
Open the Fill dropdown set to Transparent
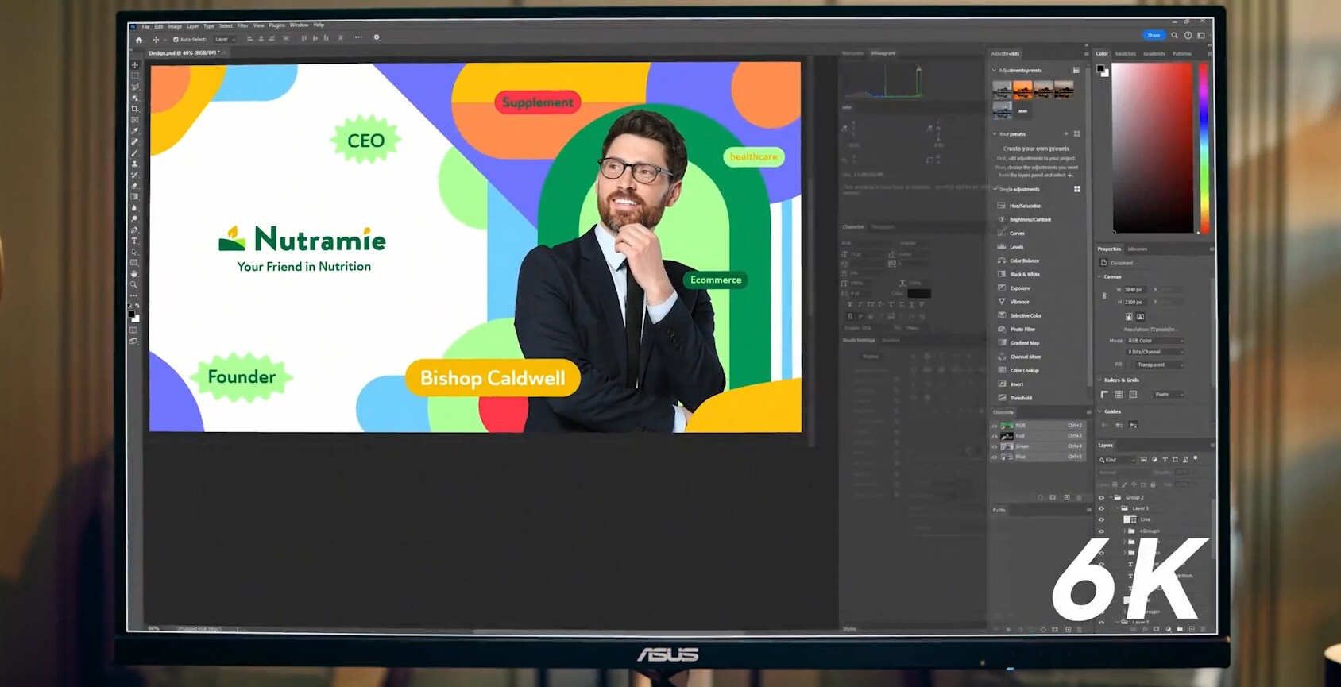1159,365
